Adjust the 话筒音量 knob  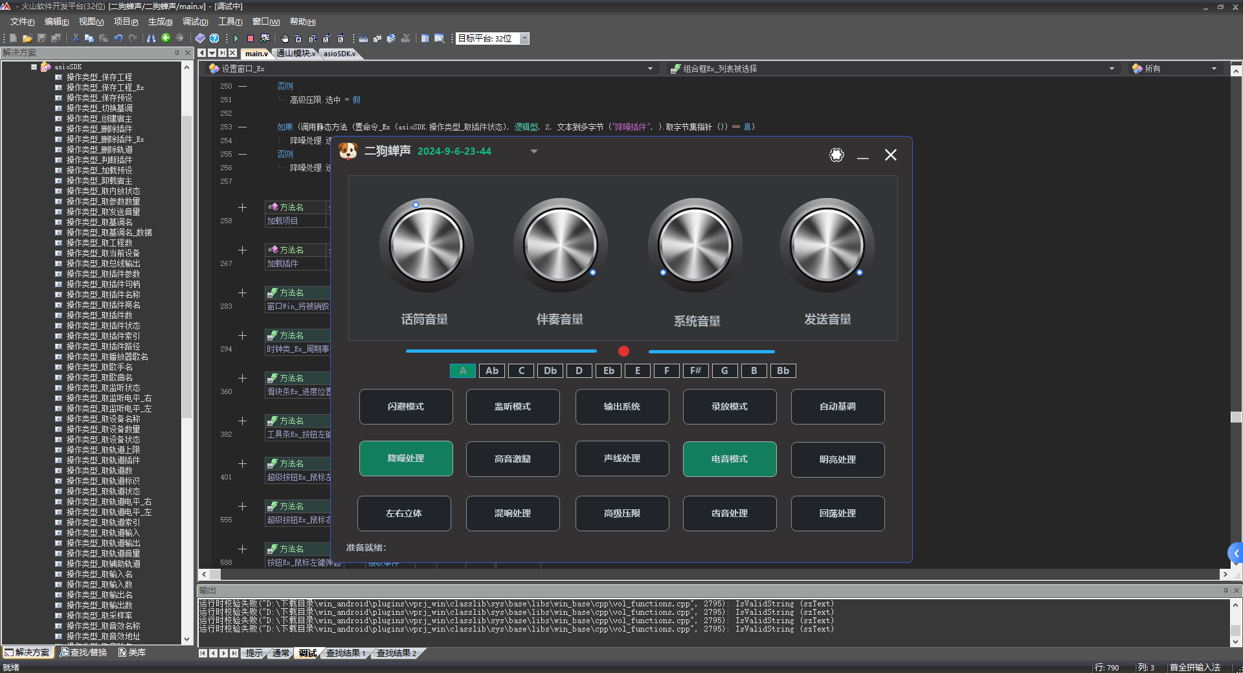[426, 245]
